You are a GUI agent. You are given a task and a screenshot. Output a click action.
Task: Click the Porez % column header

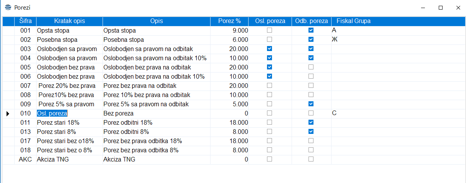pos(229,21)
